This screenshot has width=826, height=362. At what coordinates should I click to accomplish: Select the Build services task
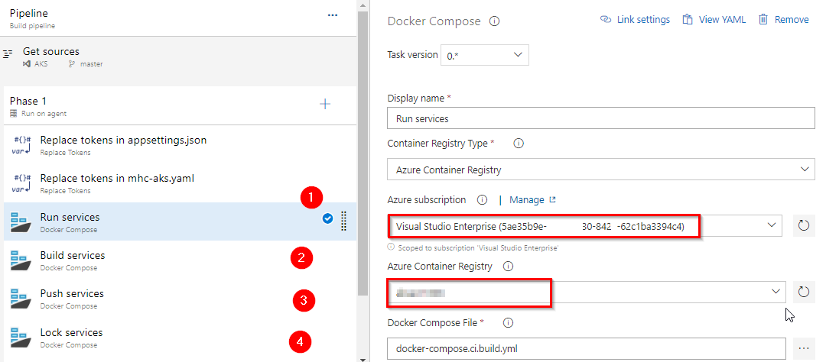pos(180,260)
